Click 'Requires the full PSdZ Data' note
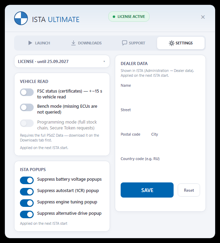This screenshot has width=220, height=243. click(x=59, y=138)
